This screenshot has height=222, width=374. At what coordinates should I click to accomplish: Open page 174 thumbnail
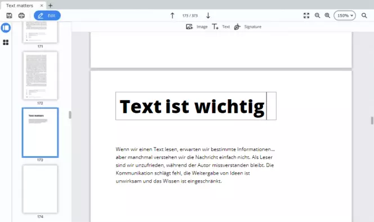41,189
